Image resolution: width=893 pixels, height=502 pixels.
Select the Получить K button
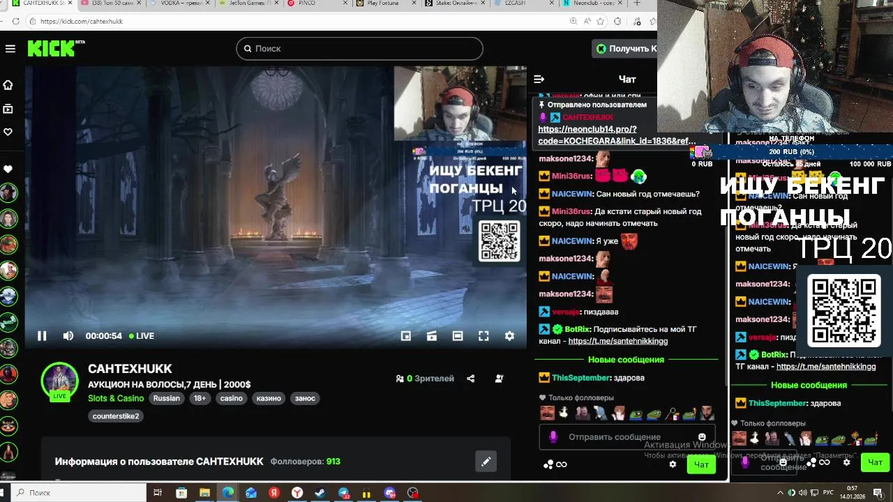626,48
